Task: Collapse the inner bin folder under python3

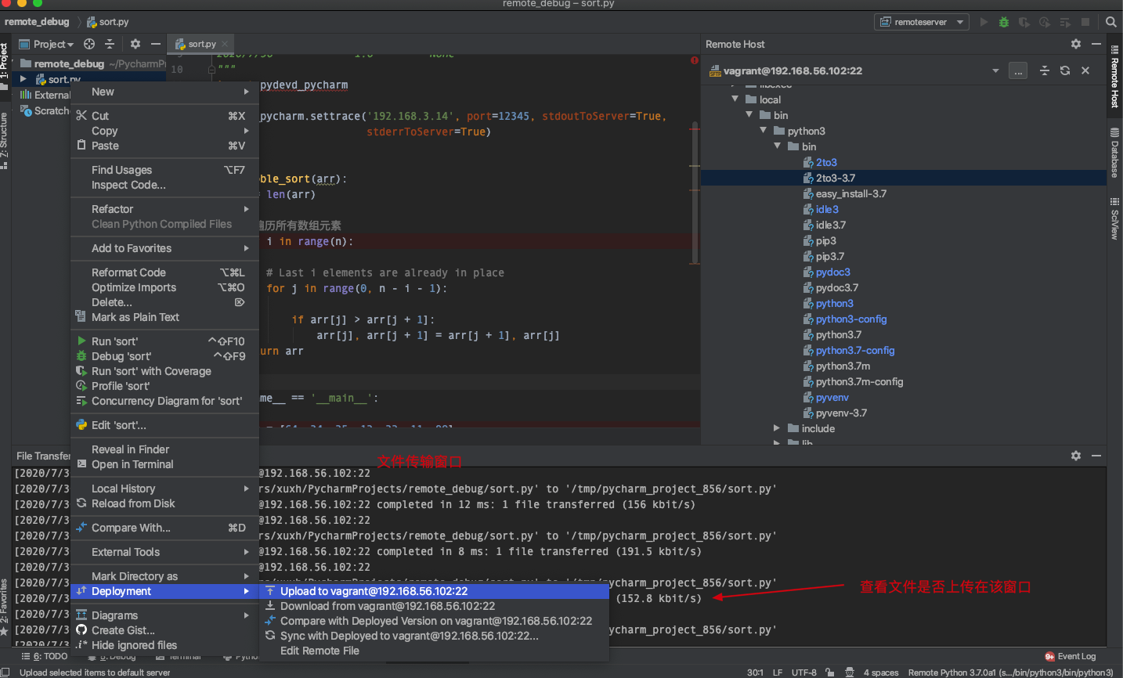Action: click(x=777, y=146)
